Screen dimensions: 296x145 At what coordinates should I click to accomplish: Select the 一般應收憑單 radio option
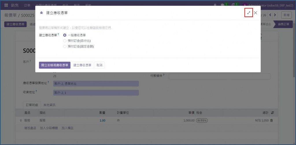click(65, 35)
